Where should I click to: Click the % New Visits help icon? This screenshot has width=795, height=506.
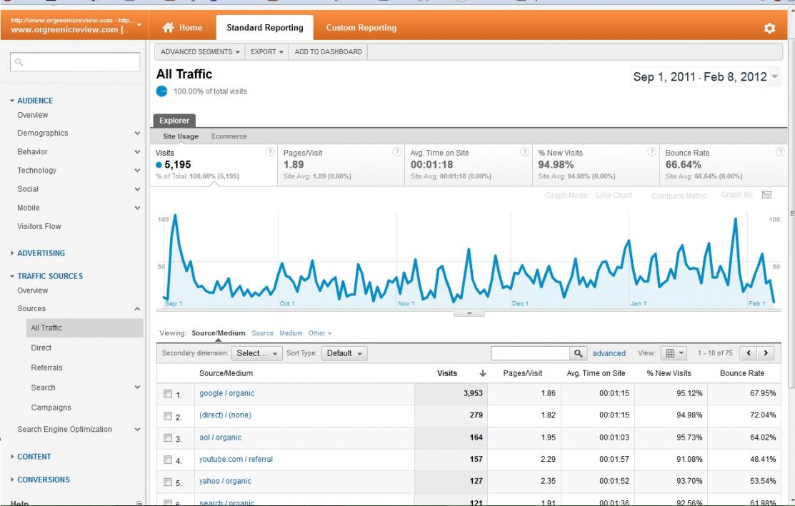coord(651,151)
